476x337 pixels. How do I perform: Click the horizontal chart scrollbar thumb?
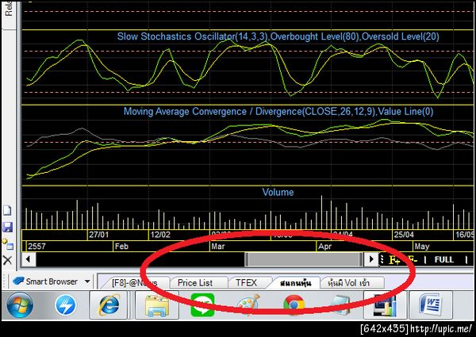click(x=304, y=259)
